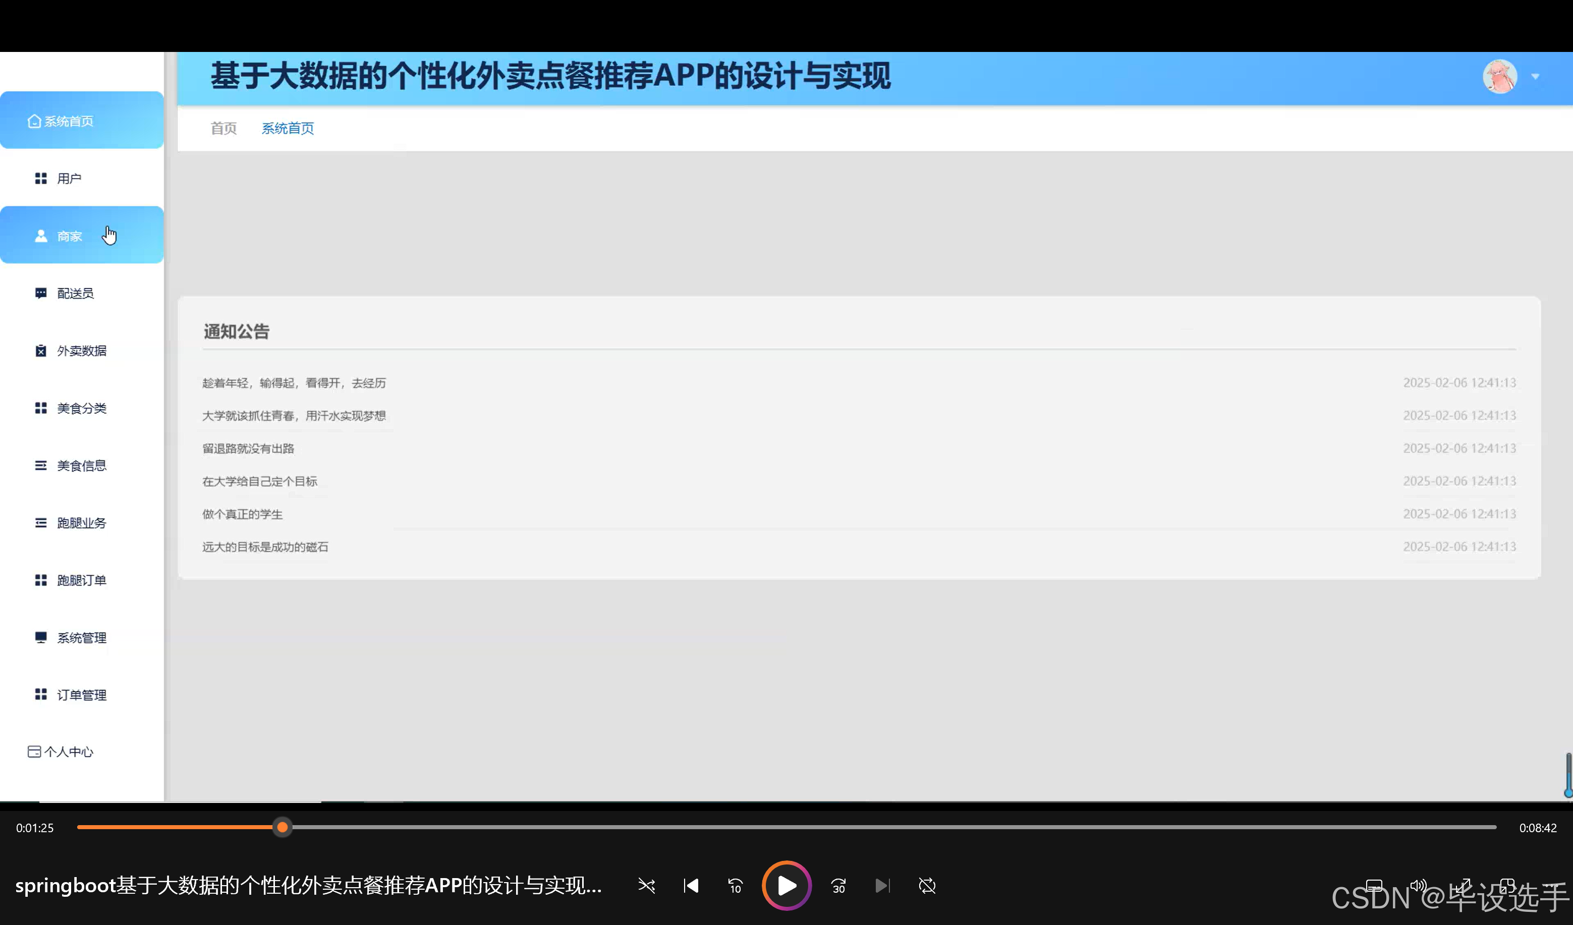Skip forward 30 seconds
This screenshot has width=1573, height=925.
(838, 885)
